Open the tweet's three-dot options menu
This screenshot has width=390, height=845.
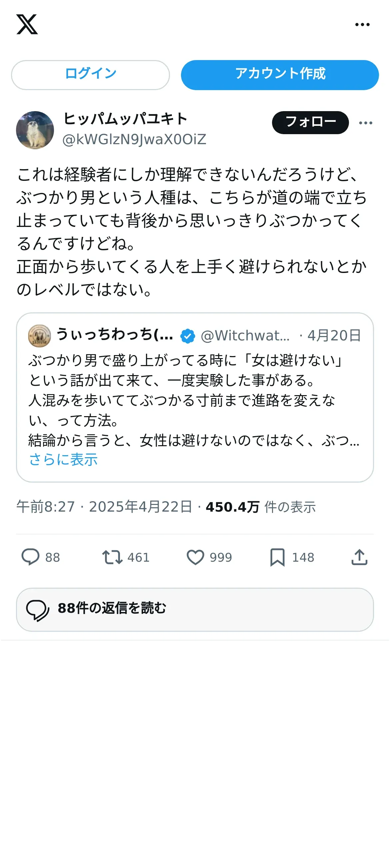(x=366, y=123)
